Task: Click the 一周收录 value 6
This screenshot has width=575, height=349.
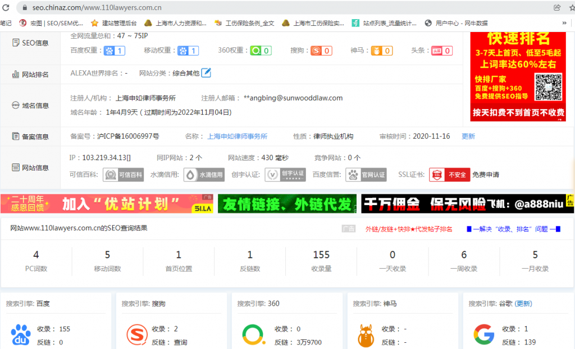Action: pyautogui.click(x=464, y=255)
